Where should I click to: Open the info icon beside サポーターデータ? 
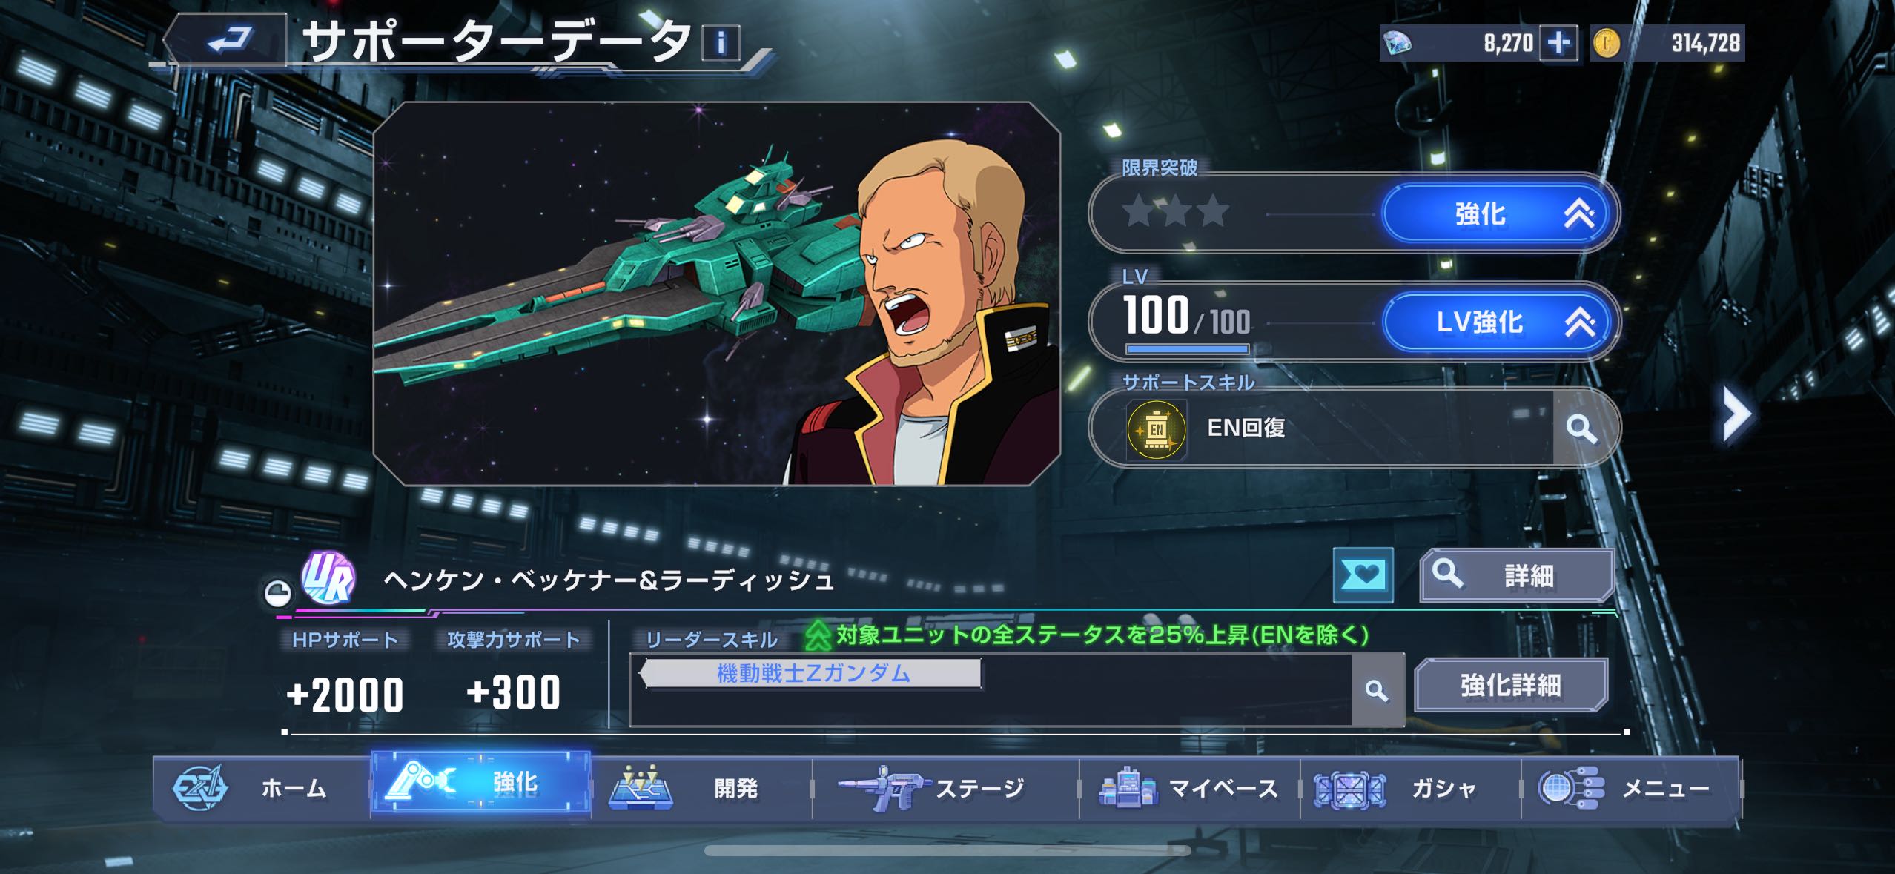pyautogui.click(x=721, y=42)
